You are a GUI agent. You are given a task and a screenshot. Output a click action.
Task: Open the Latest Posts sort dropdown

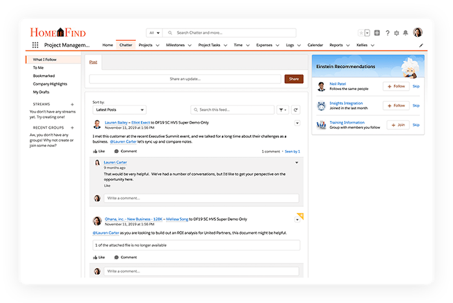tap(119, 110)
